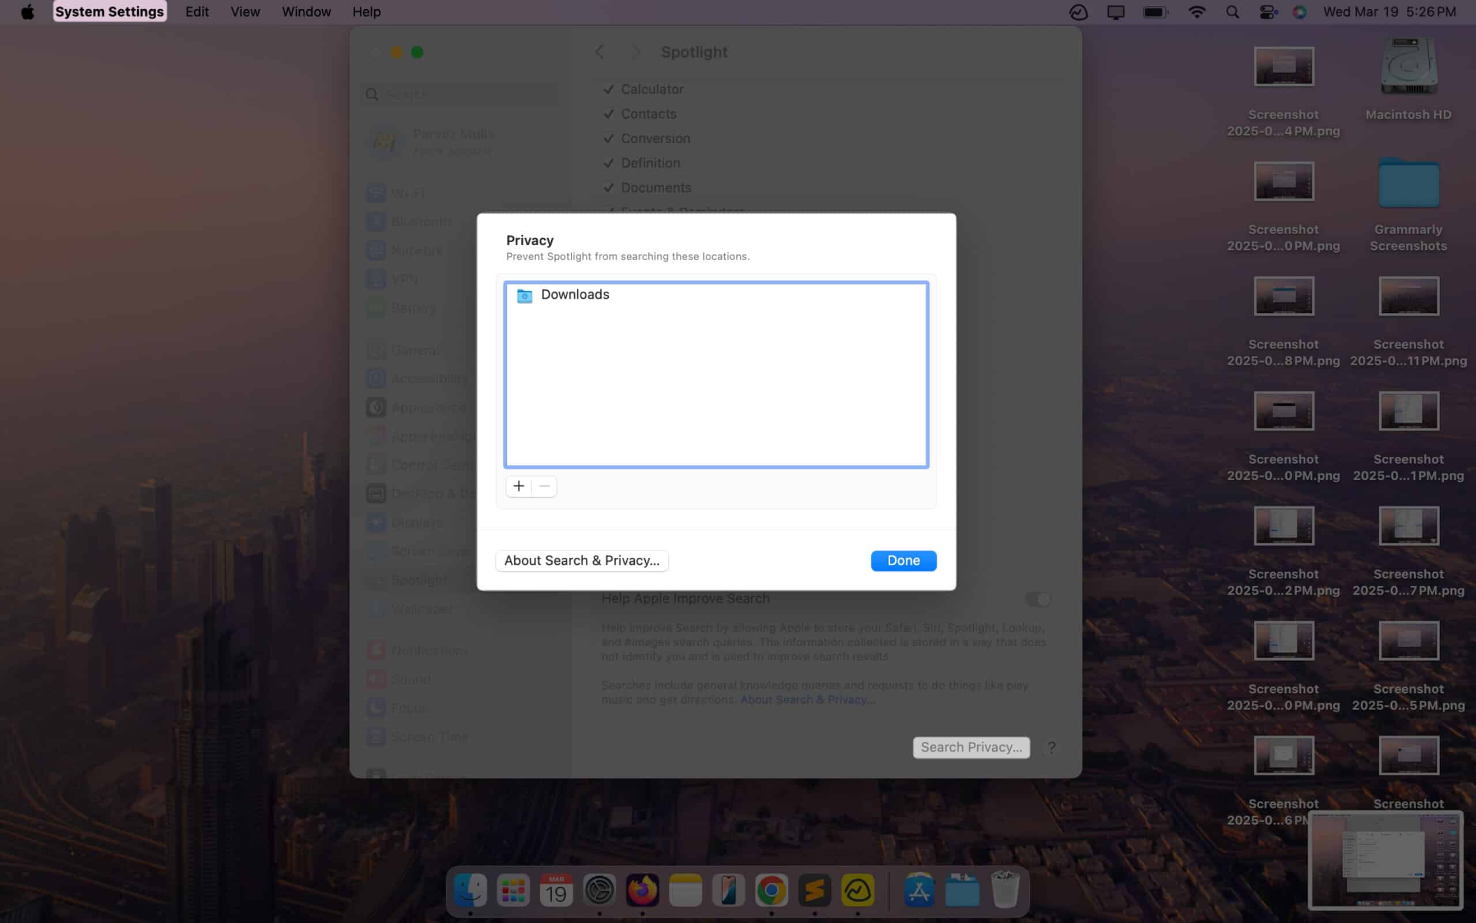Expand the Spotlight back navigation arrow
This screenshot has width=1476, height=923.
(598, 51)
